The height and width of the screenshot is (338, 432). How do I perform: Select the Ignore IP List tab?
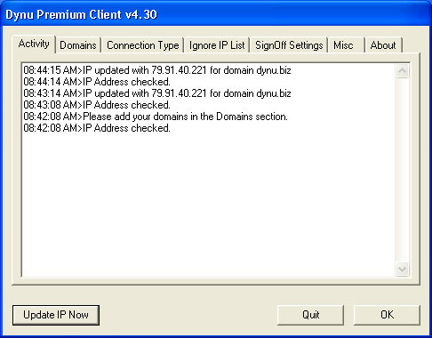tap(217, 45)
